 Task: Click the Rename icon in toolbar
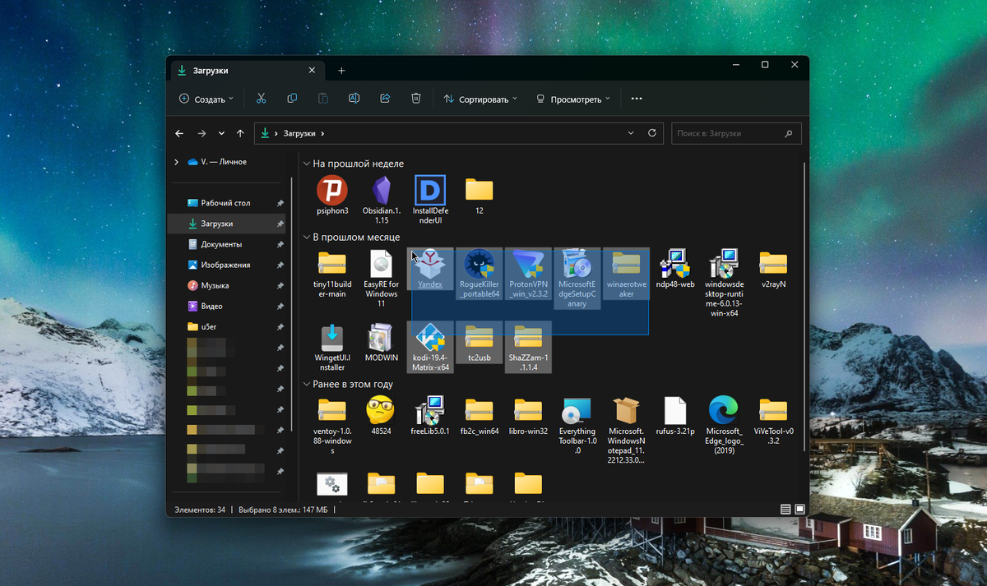pyautogui.click(x=354, y=99)
